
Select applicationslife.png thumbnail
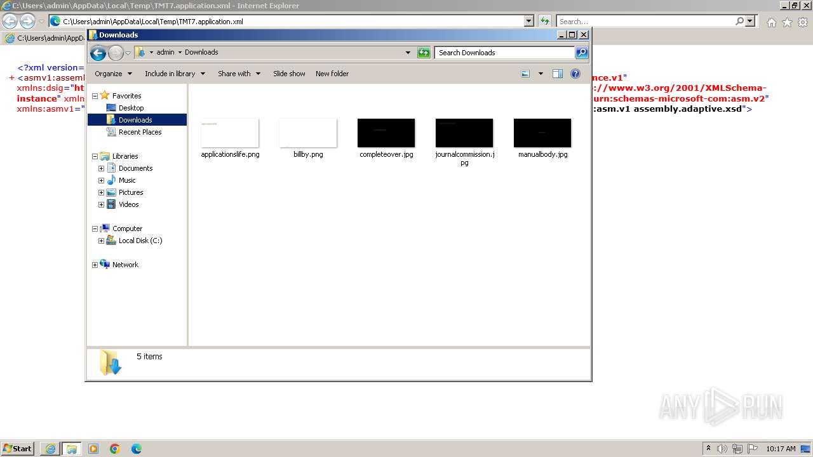tap(230, 133)
